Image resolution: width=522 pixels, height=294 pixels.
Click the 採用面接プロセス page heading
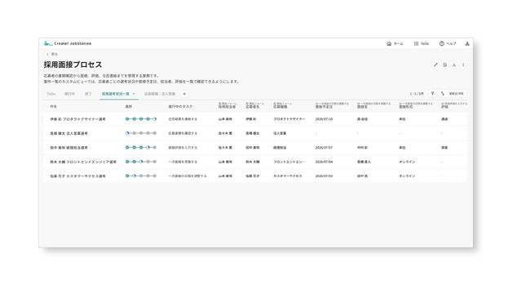click(73, 65)
